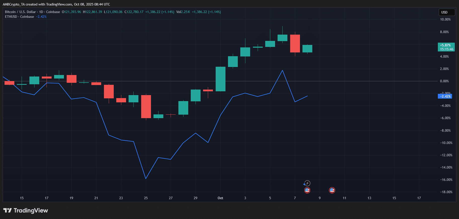Select the large red candle at Sep 25
459x219 pixels.
[146, 106]
